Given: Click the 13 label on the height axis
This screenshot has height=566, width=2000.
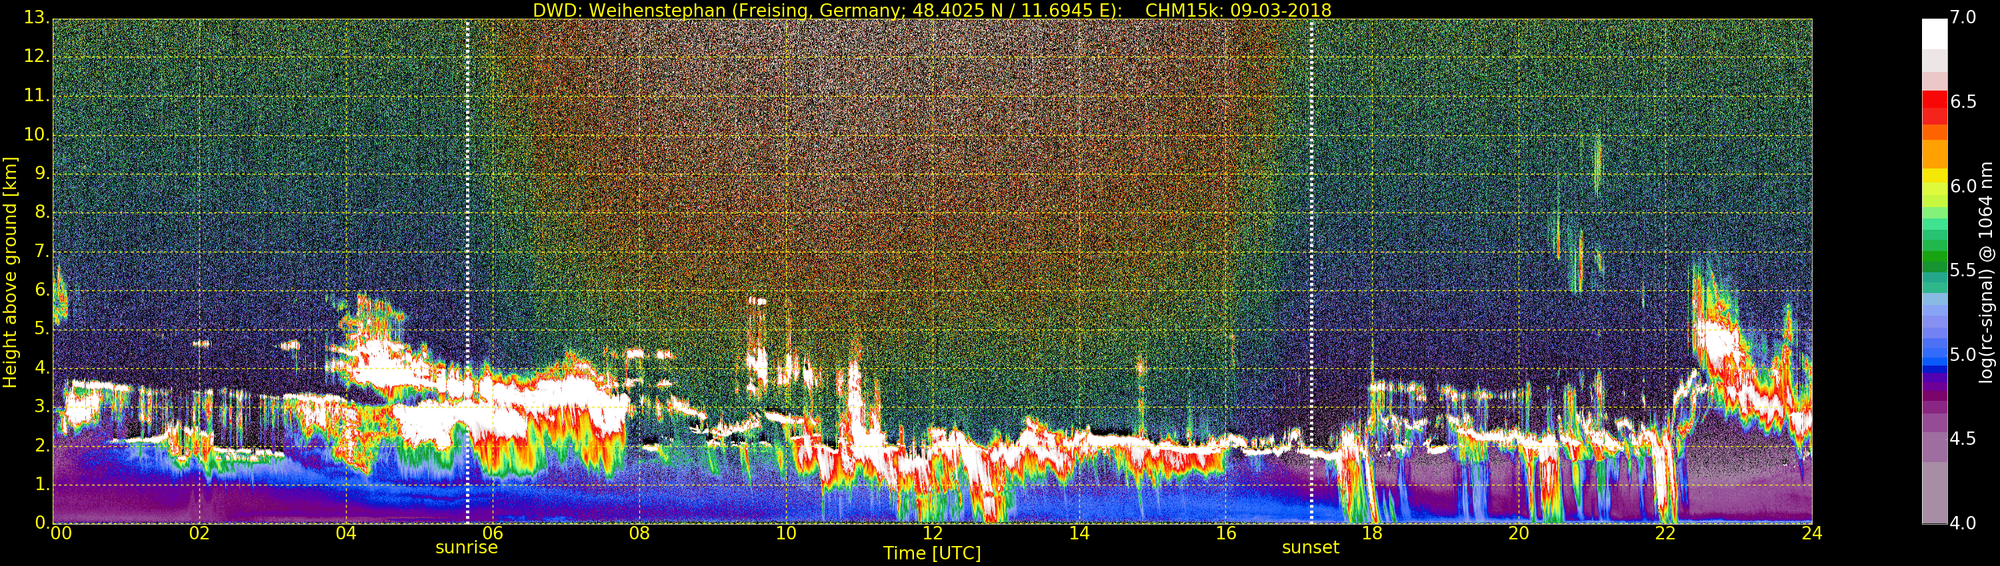Looking at the screenshot, I should coord(37,18).
